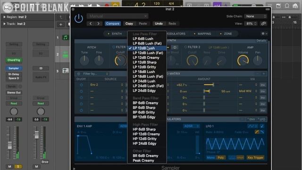The height and width of the screenshot is (170, 302).
Task: Adjust the Amp Pan knob
Action: pyautogui.click(x=258, y=60)
